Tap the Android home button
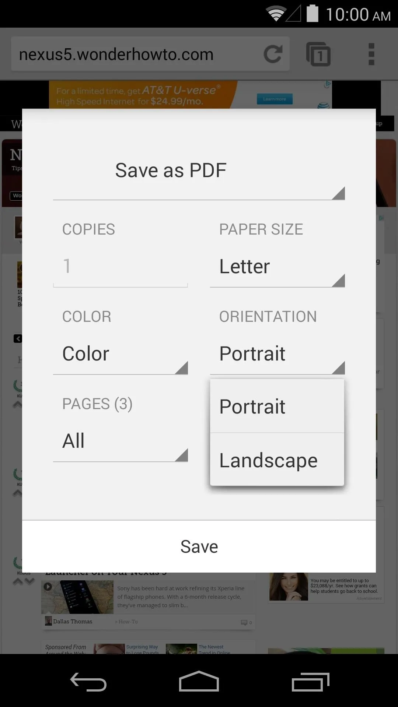This screenshot has width=398, height=707. coord(199,681)
